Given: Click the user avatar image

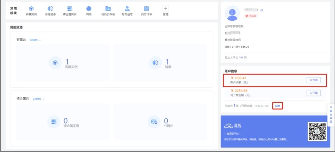Looking at the screenshot, I should tap(232, 13).
